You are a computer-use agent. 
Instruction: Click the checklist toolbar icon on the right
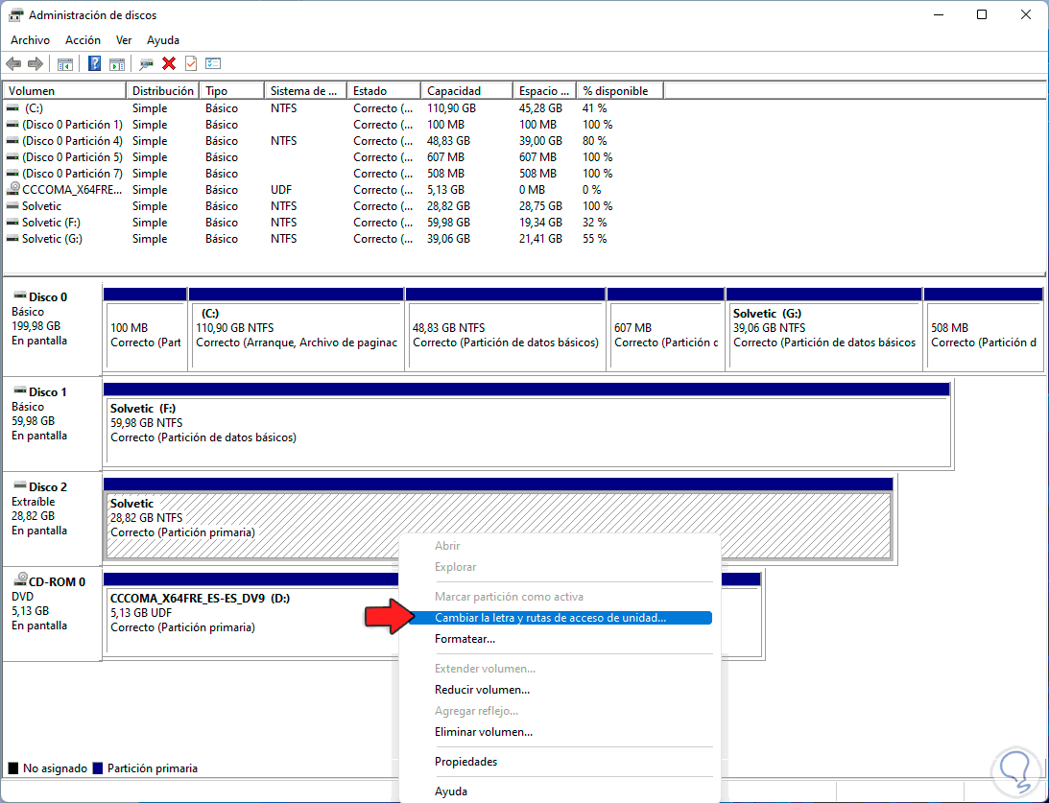point(213,63)
